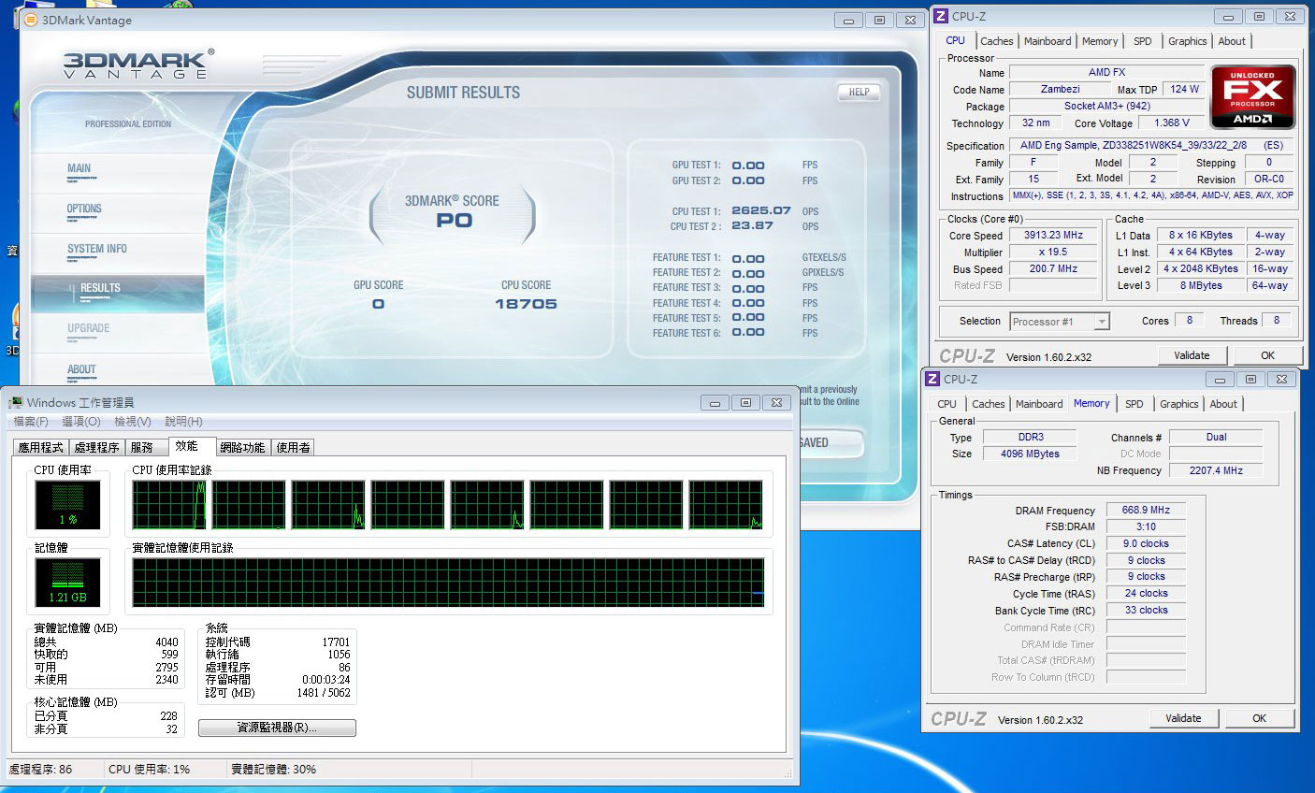Switch to the Mainboard tab in upper CPU-Z
This screenshot has height=793, width=1315.
pyautogui.click(x=1047, y=41)
